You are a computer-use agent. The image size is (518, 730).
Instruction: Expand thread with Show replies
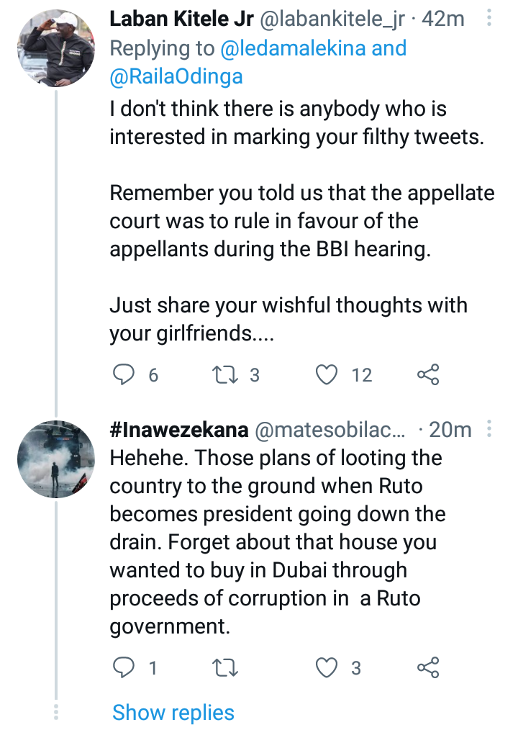pyautogui.click(x=173, y=713)
